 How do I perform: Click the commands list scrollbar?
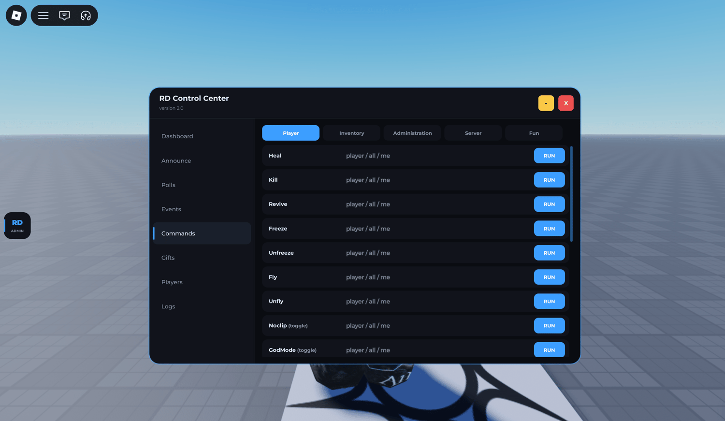point(571,194)
